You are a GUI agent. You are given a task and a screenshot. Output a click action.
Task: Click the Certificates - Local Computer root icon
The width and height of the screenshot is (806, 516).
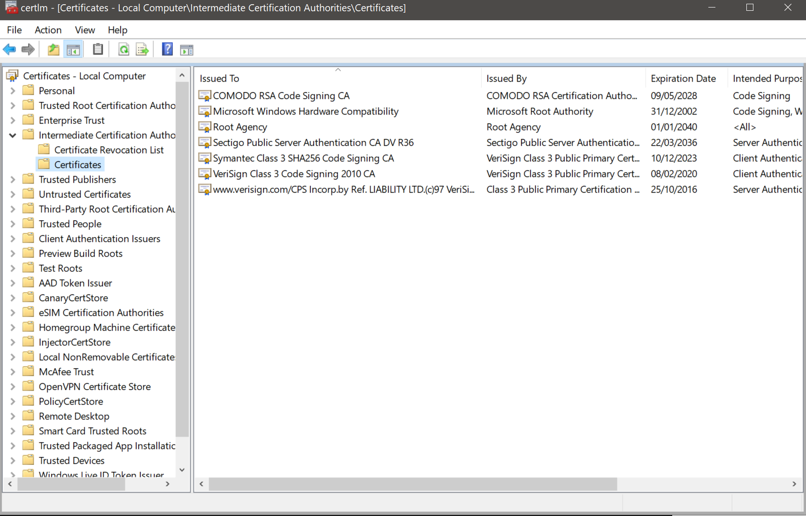click(12, 76)
